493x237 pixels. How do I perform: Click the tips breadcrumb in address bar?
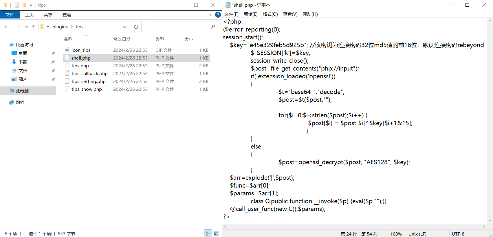(79, 27)
